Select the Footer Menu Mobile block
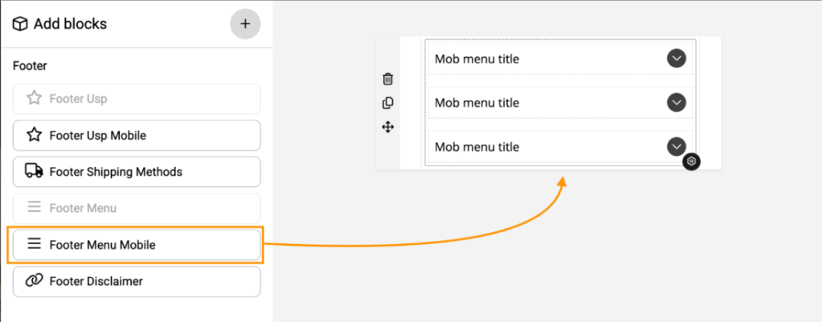The height and width of the screenshot is (322, 823). tap(137, 245)
